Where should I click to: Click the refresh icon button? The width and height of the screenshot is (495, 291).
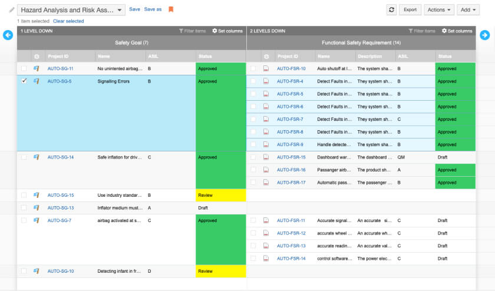pos(391,9)
